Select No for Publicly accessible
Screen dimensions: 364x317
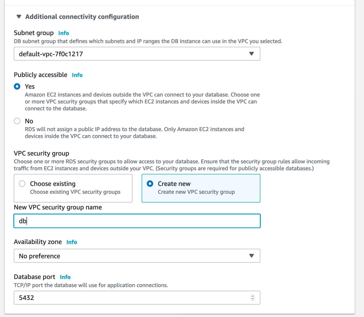[17, 121]
